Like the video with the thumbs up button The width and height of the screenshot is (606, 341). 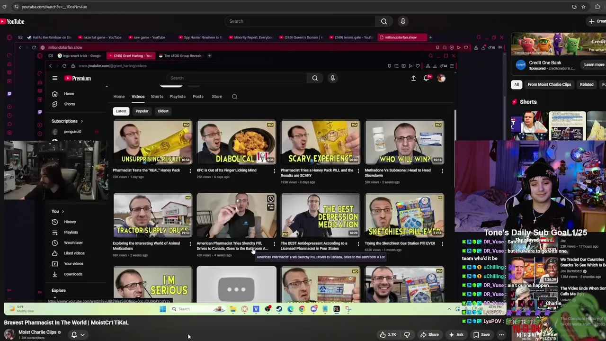(x=388, y=335)
